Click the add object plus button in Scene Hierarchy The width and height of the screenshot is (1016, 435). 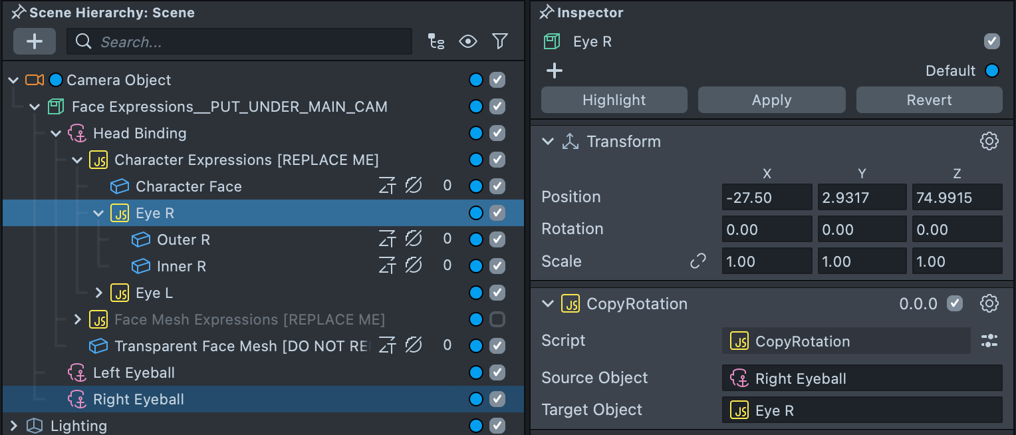35,42
